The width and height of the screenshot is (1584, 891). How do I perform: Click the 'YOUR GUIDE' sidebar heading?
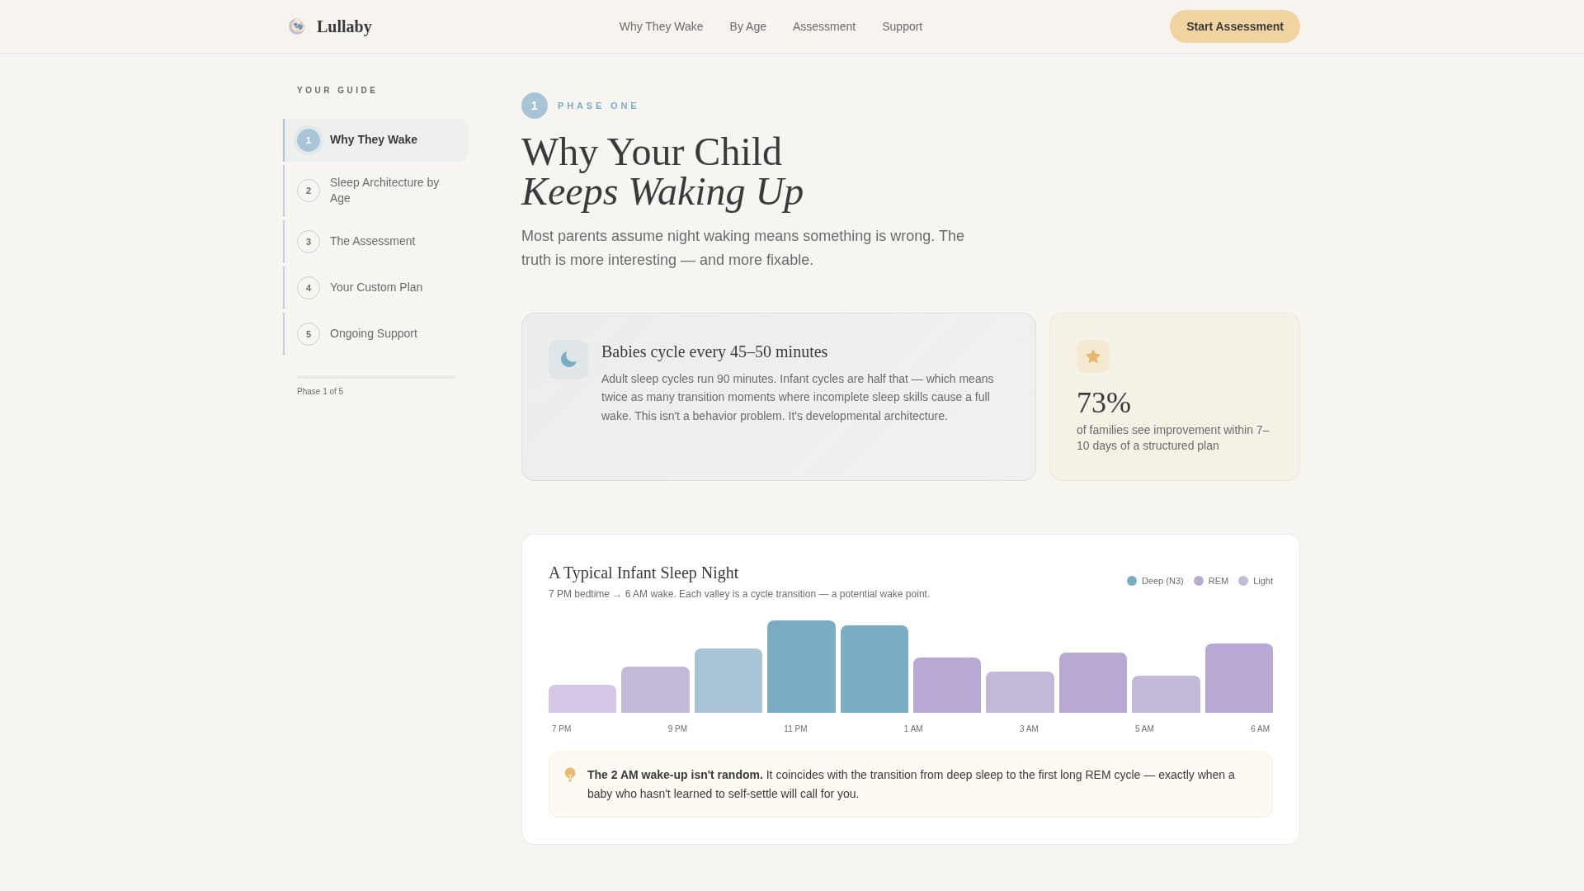[337, 91]
